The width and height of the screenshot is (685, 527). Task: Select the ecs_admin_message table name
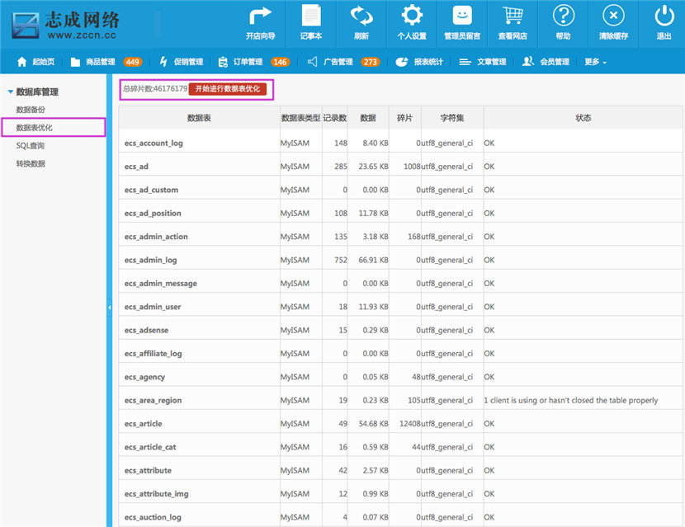[x=161, y=284]
